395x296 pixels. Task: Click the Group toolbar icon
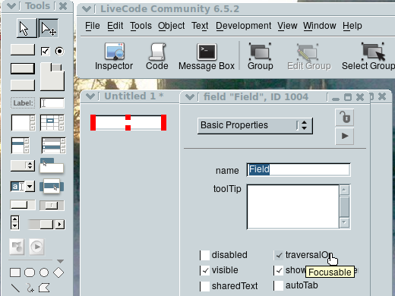click(x=261, y=56)
